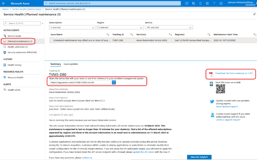
Task: Click the East US,North Europe regions cell
Action: [193, 40]
